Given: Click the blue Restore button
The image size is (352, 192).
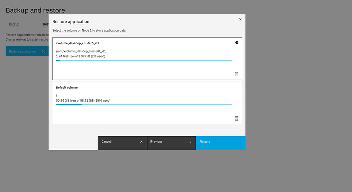Looking at the screenshot, I should [x=221, y=143].
